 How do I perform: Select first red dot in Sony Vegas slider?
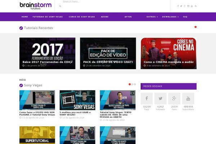(x=130, y=84)
